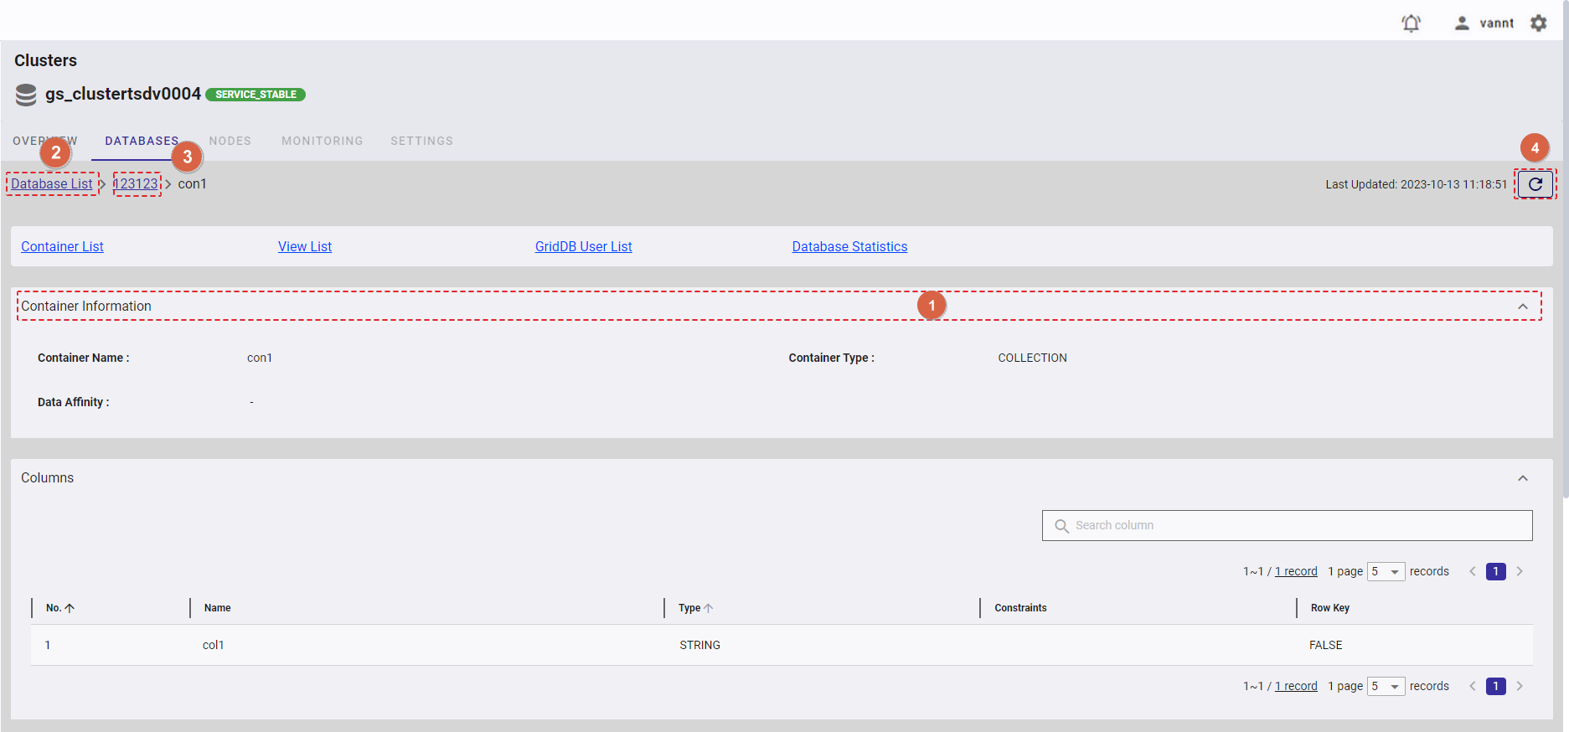
Task: Collapse the Columns section
Action: [x=1522, y=478]
